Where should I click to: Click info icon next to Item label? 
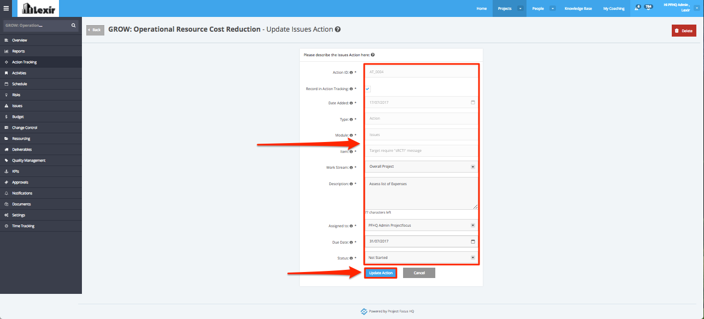coord(351,151)
